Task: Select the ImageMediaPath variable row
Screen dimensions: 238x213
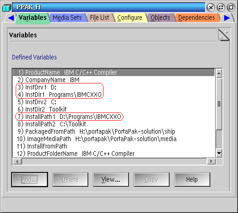Action: click(x=114, y=139)
